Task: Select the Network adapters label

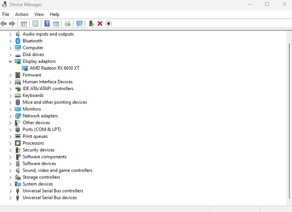Action: click(40, 116)
